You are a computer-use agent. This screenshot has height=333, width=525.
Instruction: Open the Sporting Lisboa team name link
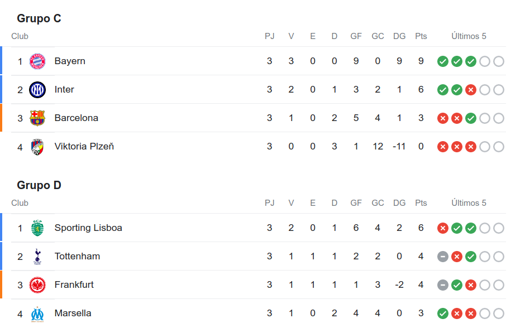click(88, 228)
